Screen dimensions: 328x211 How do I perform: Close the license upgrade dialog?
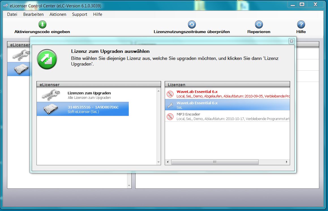[291, 41]
